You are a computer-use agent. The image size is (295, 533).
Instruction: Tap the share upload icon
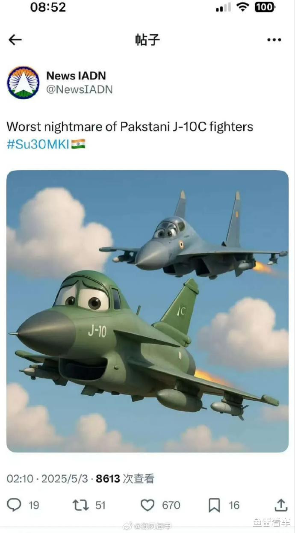point(280,505)
